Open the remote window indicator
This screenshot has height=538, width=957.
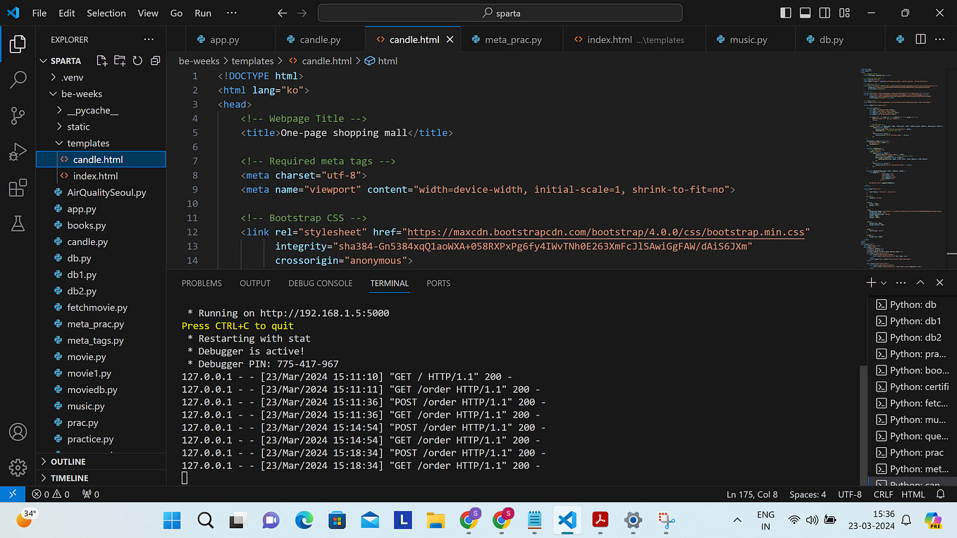(x=13, y=494)
